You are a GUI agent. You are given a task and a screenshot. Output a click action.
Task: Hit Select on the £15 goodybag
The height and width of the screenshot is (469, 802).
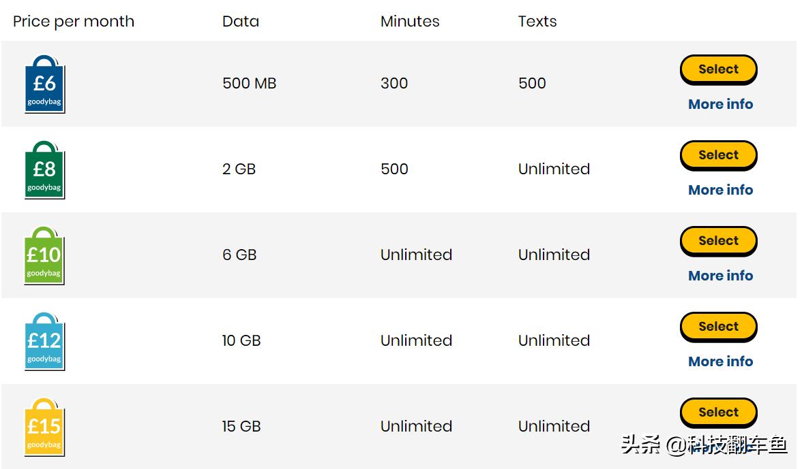coord(718,413)
